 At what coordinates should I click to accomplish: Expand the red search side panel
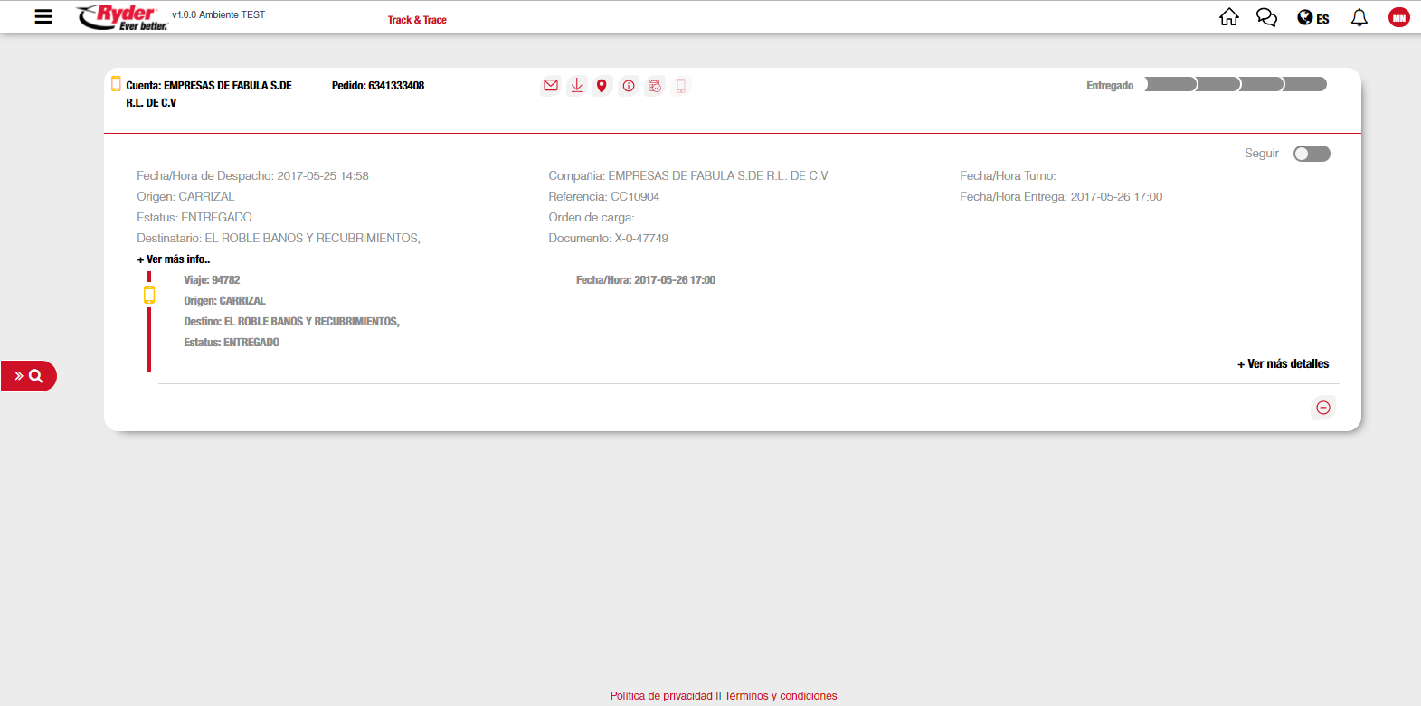pos(29,376)
